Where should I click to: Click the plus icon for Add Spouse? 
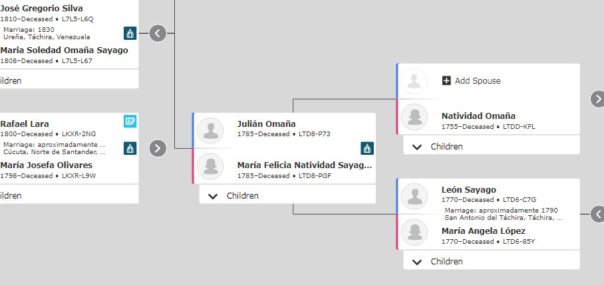[446, 81]
